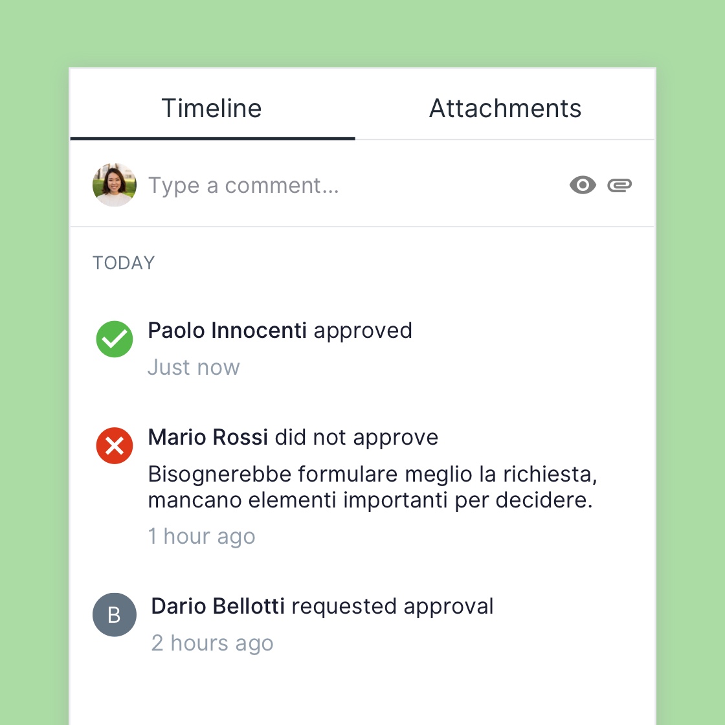
Task: Click Mario Rossi's Italian comment text
Action: click(x=372, y=487)
